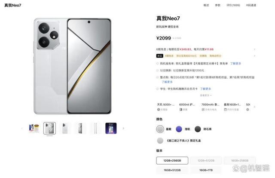Click the memory icon under 最高16GB spec
Screen dimensions: 275x178
tap(225, 110)
